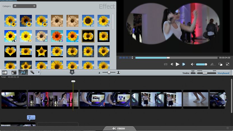This screenshot has width=233, height=131.
Task: Adjust the timecode stepper arrows
Action: 132,58
